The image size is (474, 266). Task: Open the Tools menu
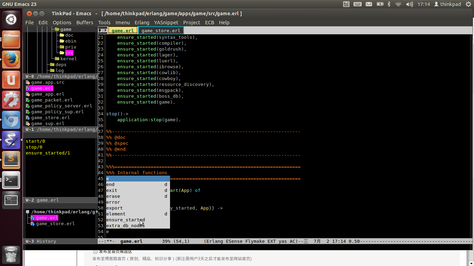104,23
